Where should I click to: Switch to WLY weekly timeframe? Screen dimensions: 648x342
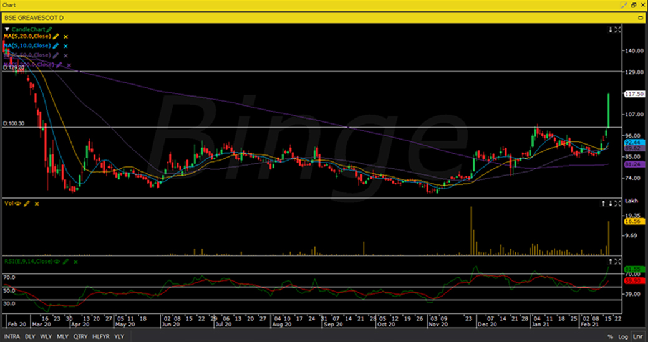(x=46, y=336)
